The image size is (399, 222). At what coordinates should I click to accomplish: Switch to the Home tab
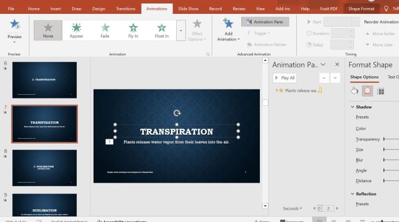[x=33, y=9]
